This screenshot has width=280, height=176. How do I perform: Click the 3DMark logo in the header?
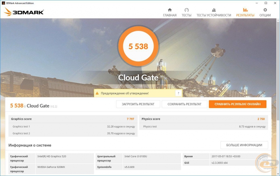point(24,12)
